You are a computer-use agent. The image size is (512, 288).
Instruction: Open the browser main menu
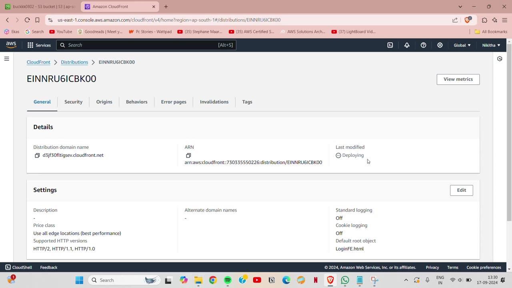504,20
